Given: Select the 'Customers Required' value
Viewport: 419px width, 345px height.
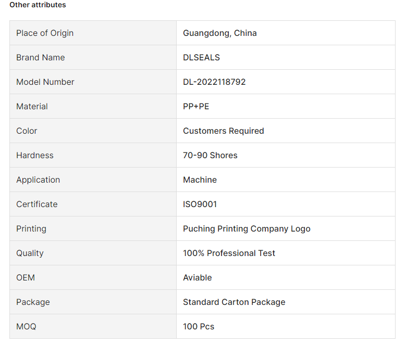Looking at the screenshot, I should [223, 131].
